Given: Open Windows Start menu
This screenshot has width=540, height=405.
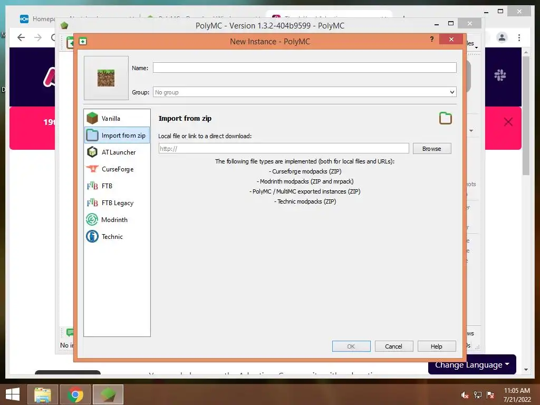Looking at the screenshot, I should click(x=13, y=394).
